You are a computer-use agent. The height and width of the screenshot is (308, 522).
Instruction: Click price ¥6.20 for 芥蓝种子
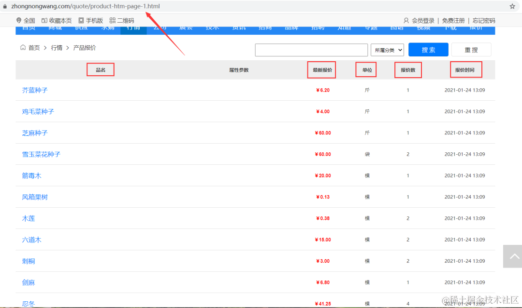pos(322,90)
